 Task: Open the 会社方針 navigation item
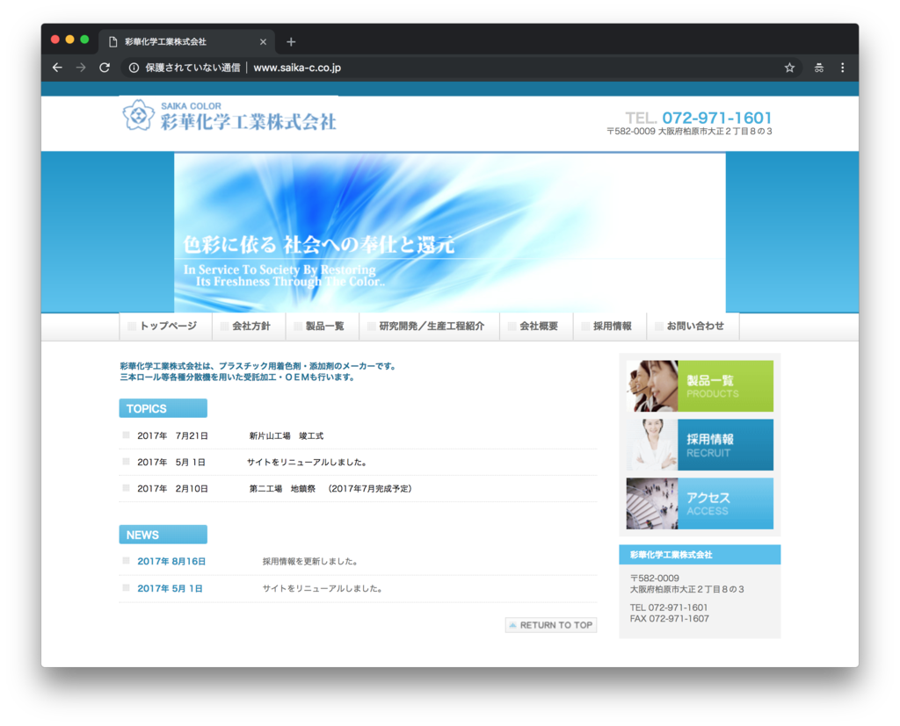pos(249,327)
